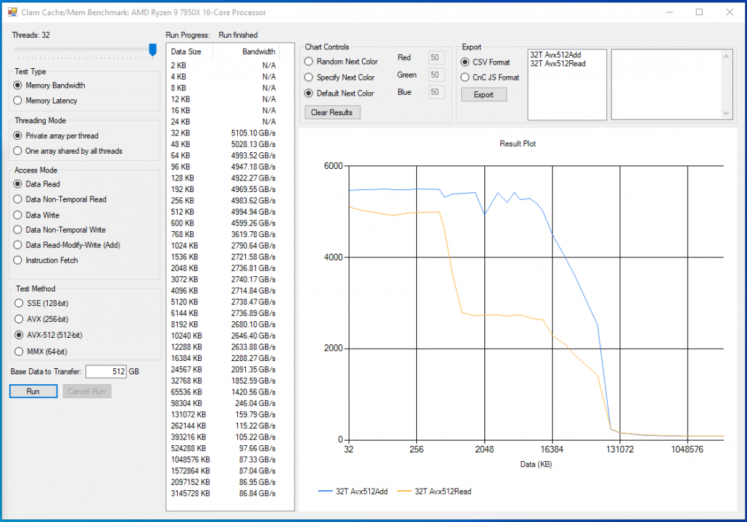This screenshot has width=747, height=522.
Task: Select Instruction Fetch access mode
Action: 19,260
